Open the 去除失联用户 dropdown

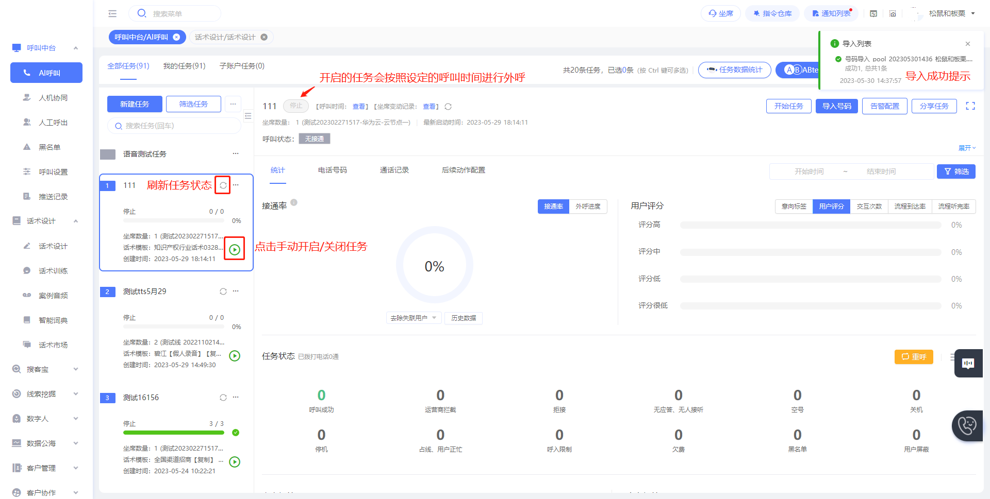(414, 318)
